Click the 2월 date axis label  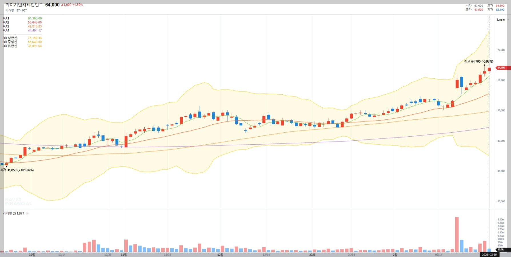[395, 255]
